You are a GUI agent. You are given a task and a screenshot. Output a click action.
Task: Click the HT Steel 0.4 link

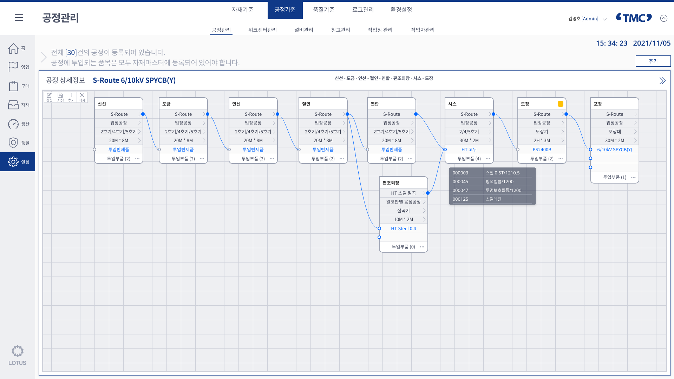click(x=403, y=228)
